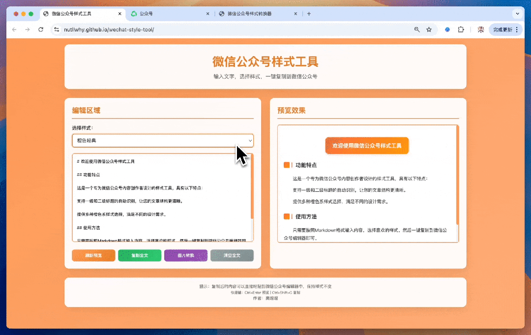Viewport: 531px width, 335px height.
Task: Close the 微信公众号样式转换器 tab
Action: [295, 14]
